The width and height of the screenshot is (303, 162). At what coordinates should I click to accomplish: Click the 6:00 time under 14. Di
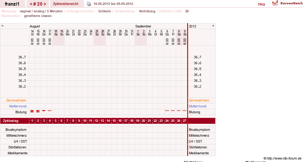click(x=32, y=42)
